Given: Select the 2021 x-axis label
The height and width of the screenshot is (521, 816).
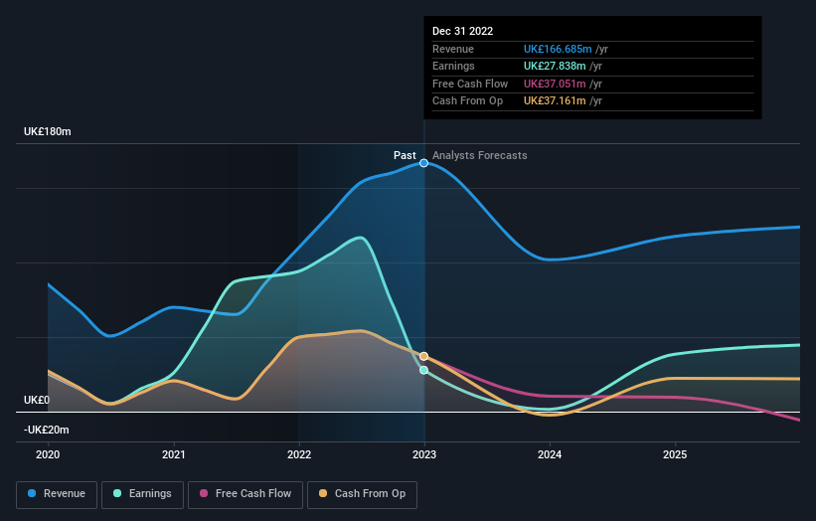Looking at the screenshot, I should [173, 454].
